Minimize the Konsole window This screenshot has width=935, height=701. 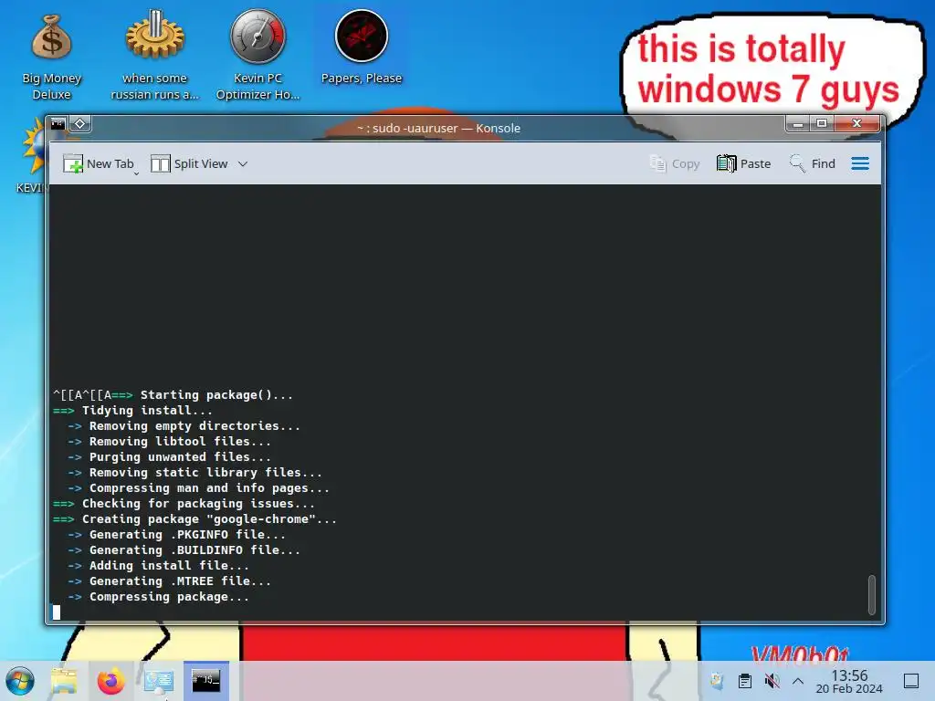798,123
